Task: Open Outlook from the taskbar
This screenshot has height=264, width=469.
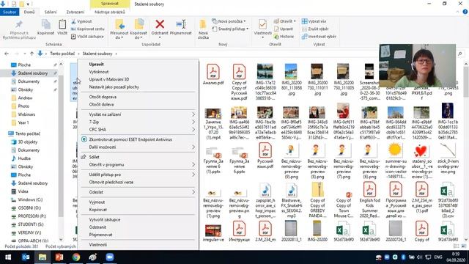Action: click(x=26, y=257)
